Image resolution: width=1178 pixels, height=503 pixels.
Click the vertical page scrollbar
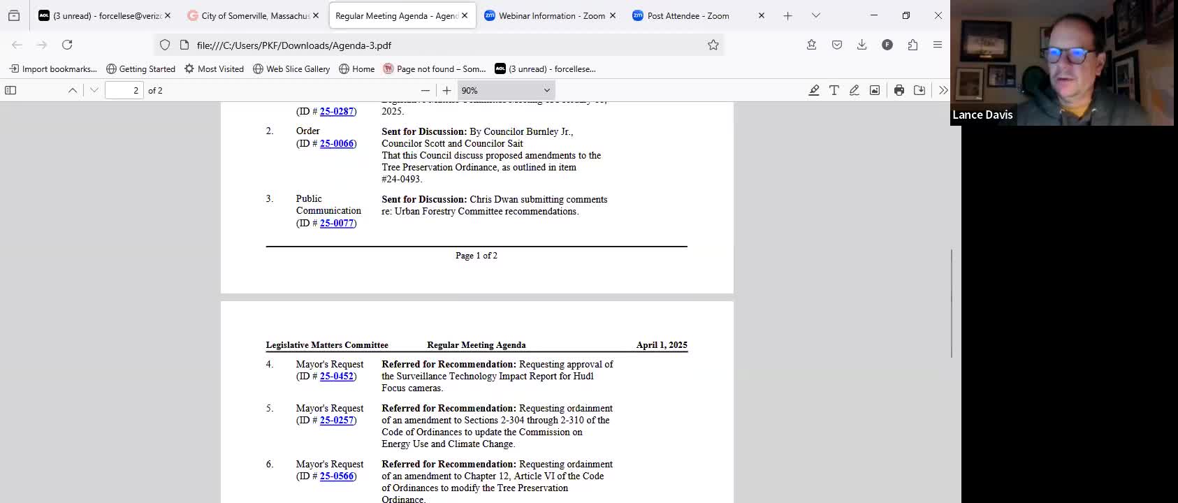pyautogui.click(x=952, y=304)
